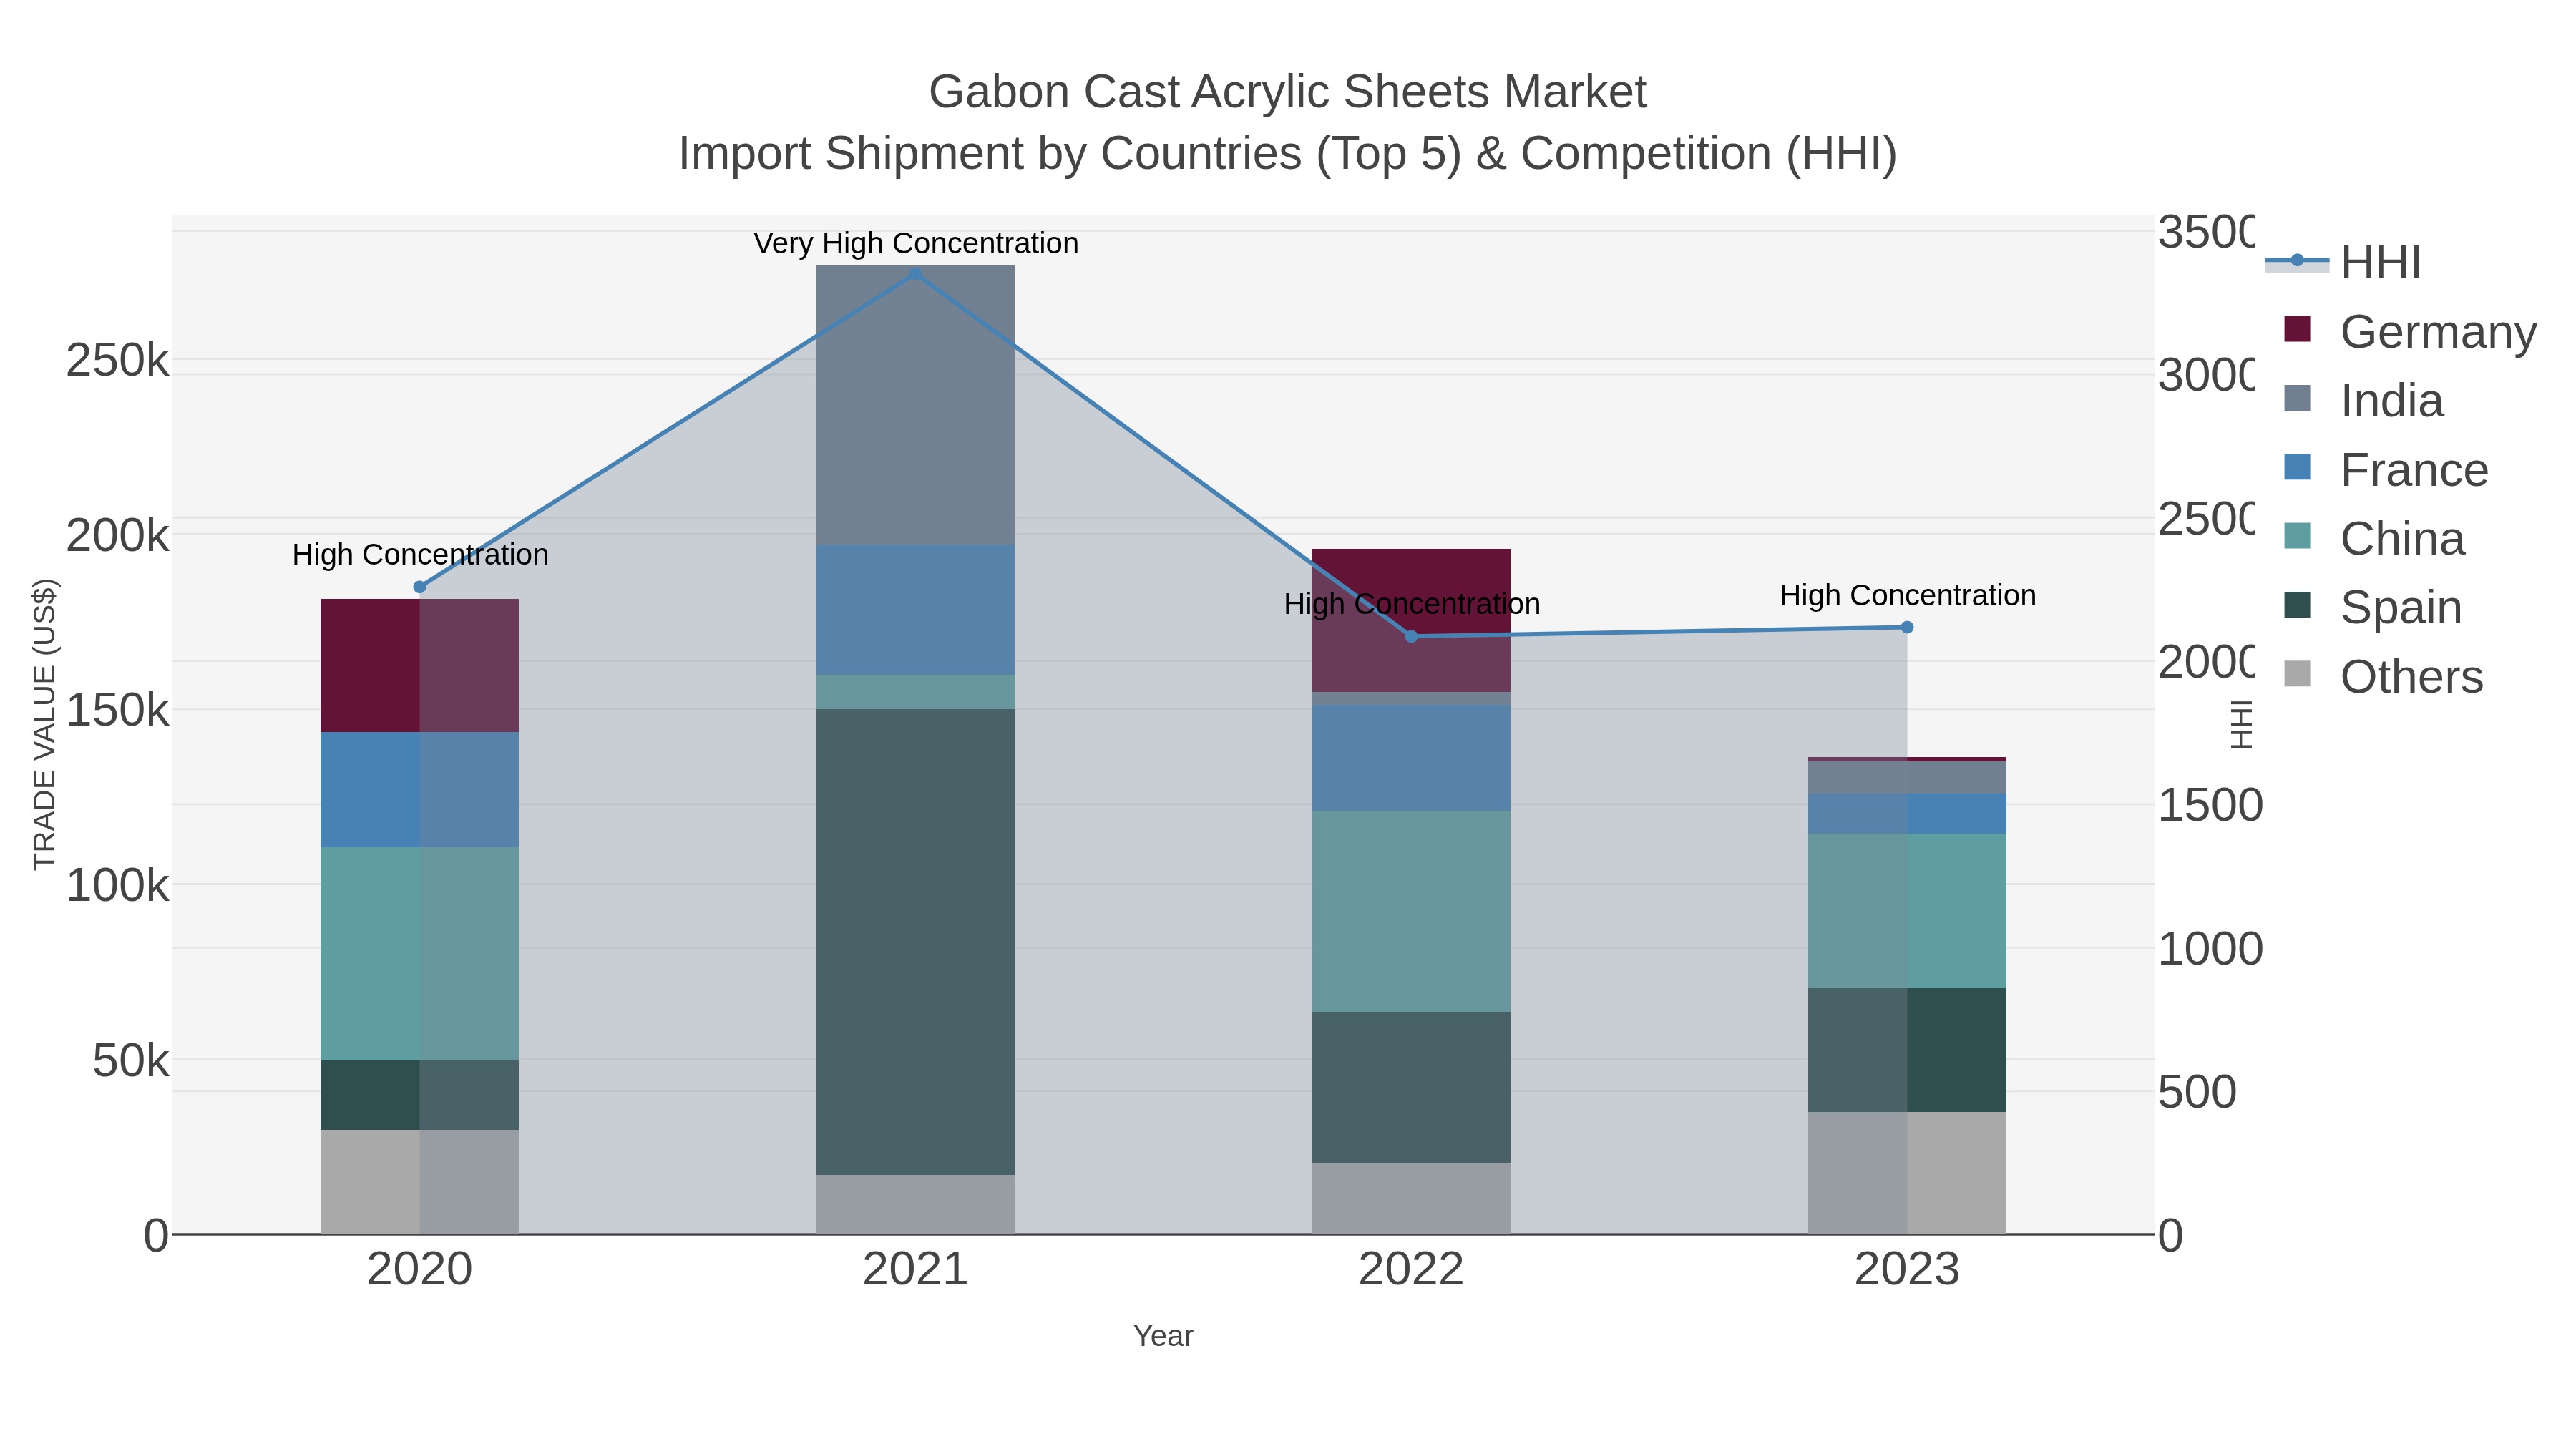Click the 'Gabon Cast Acrylic Sheets Market' title

(1288, 92)
